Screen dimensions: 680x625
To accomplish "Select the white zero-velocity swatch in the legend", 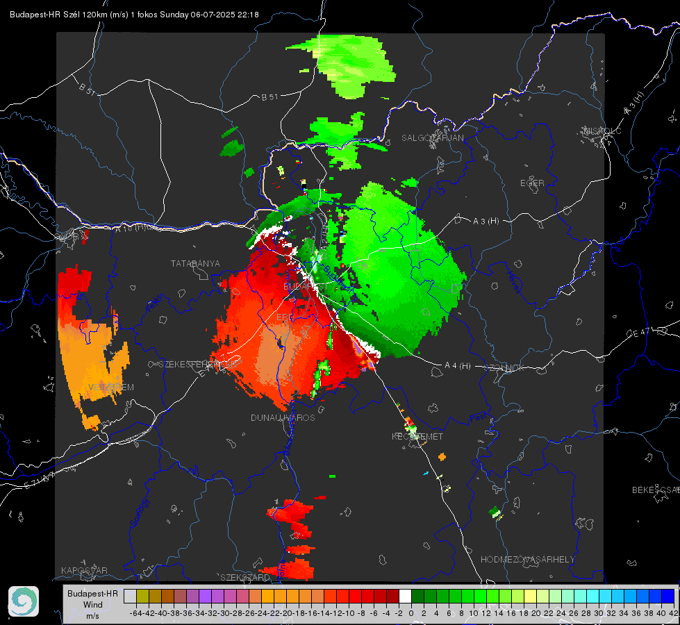I will tap(405, 596).
